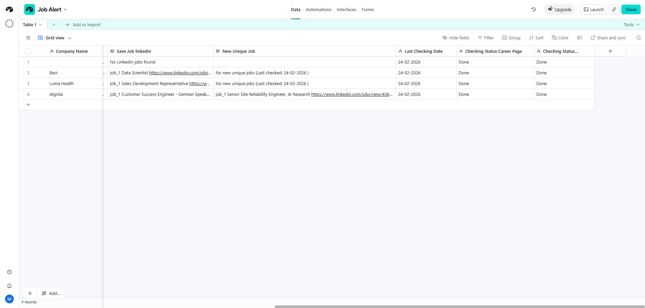Viewport: 645px width, 308px height.
Task: Expand the Grid view options chevron
Action: point(70,38)
